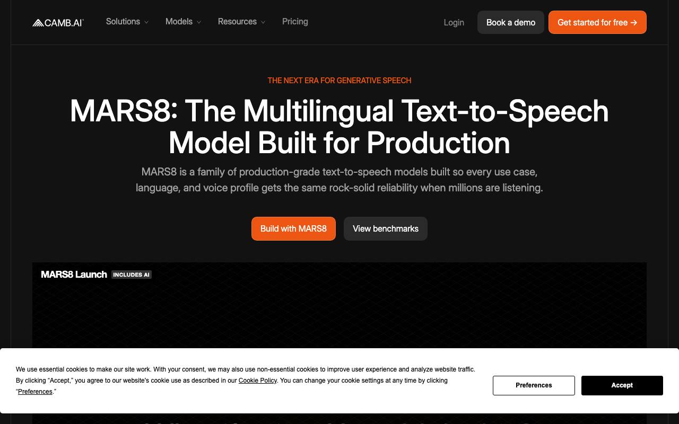Expand the Models dropdown menu
The height and width of the screenshot is (424, 679).
pos(183,22)
